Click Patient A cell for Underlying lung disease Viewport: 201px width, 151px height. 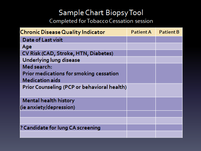(x=141, y=60)
